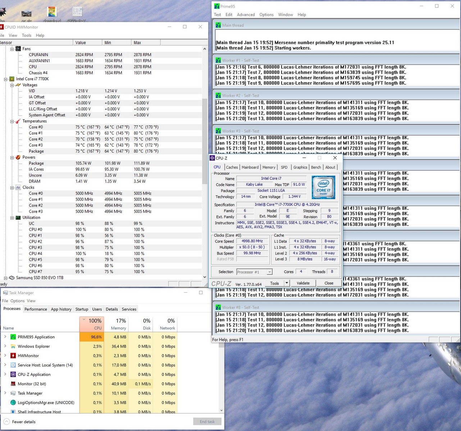This screenshot has width=461, height=431.
Task: Click the Samsung SSD 850 EVO drive icon
Action: coord(12,278)
